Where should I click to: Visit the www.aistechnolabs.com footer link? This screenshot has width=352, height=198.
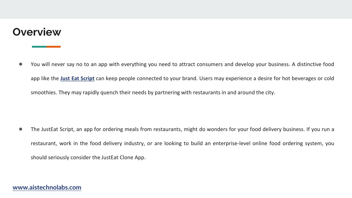click(x=47, y=187)
